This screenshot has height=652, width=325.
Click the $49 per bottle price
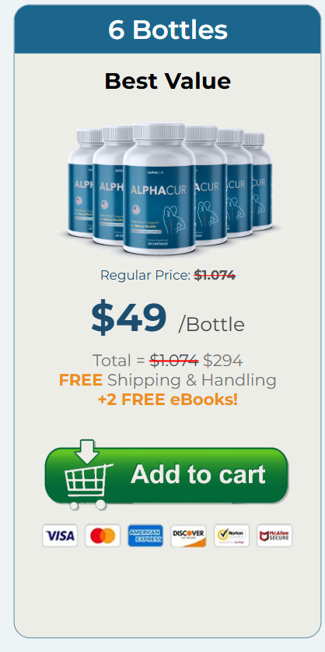(128, 319)
